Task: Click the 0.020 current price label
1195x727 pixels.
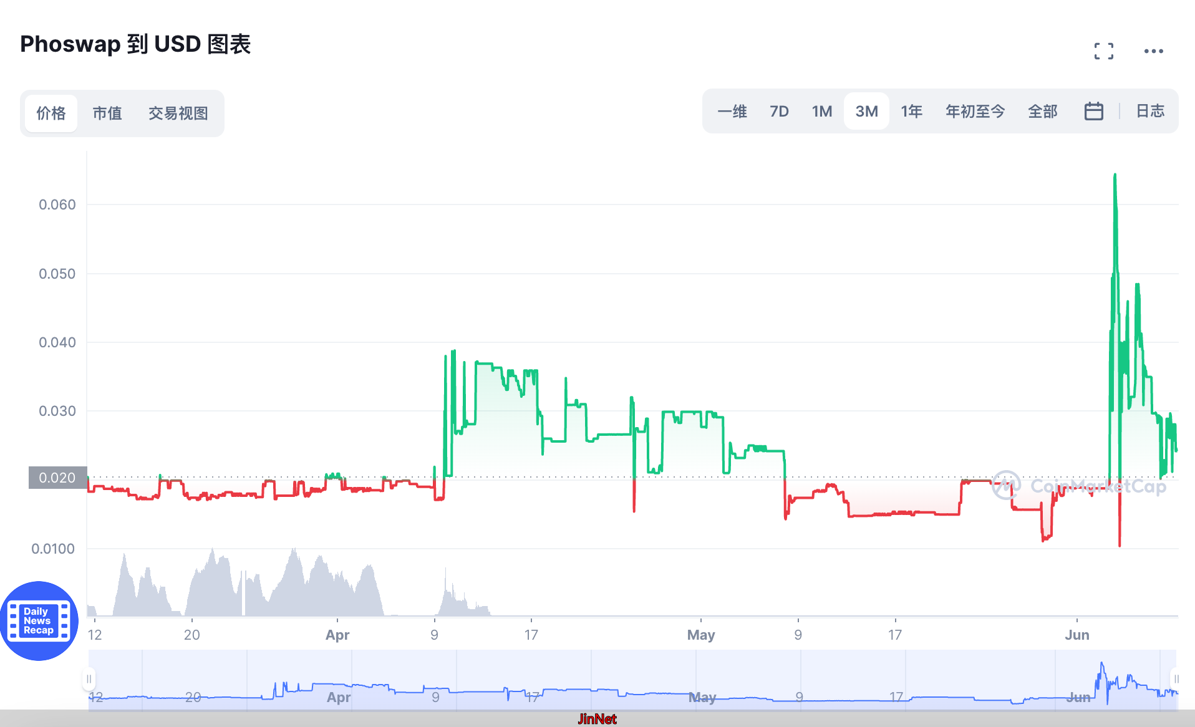Action: click(x=57, y=478)
